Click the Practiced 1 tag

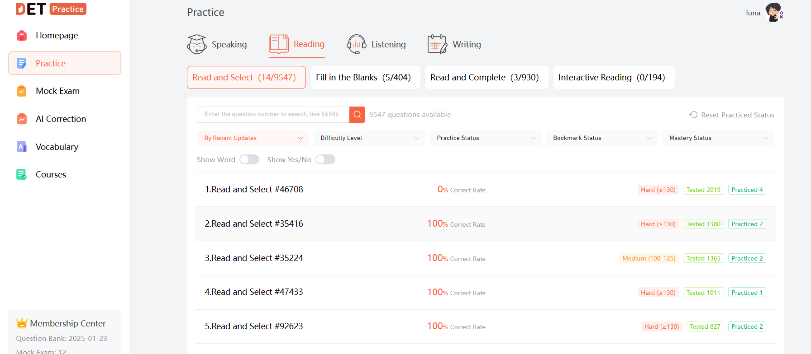point(747,293)
